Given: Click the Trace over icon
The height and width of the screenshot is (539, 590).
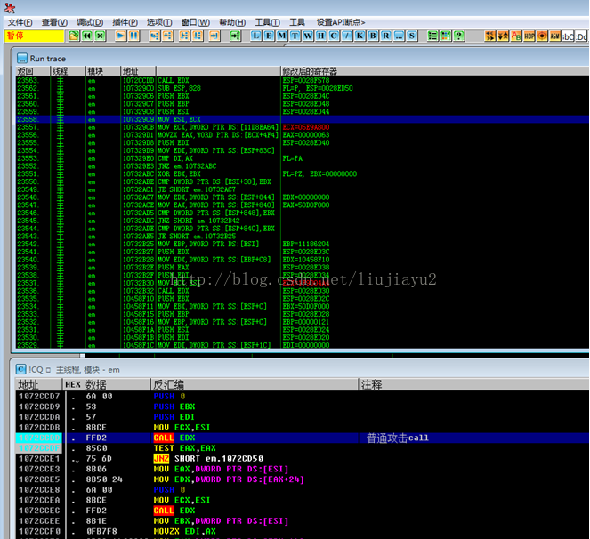Looking at the screenshot, I should pyautogui.click(x=198, y=36).
